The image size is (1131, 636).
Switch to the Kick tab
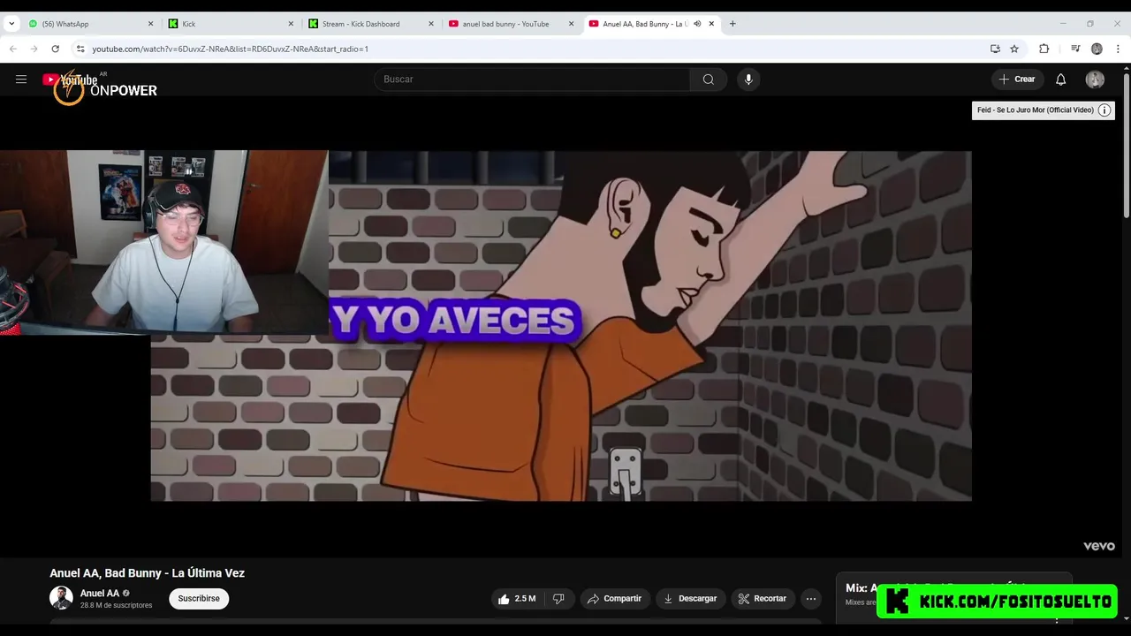[x=231, y=24]
